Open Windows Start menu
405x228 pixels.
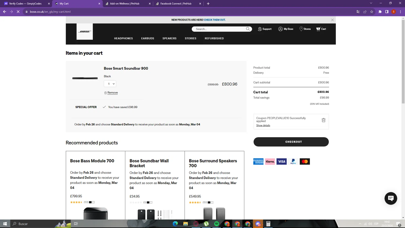[5, 224]
